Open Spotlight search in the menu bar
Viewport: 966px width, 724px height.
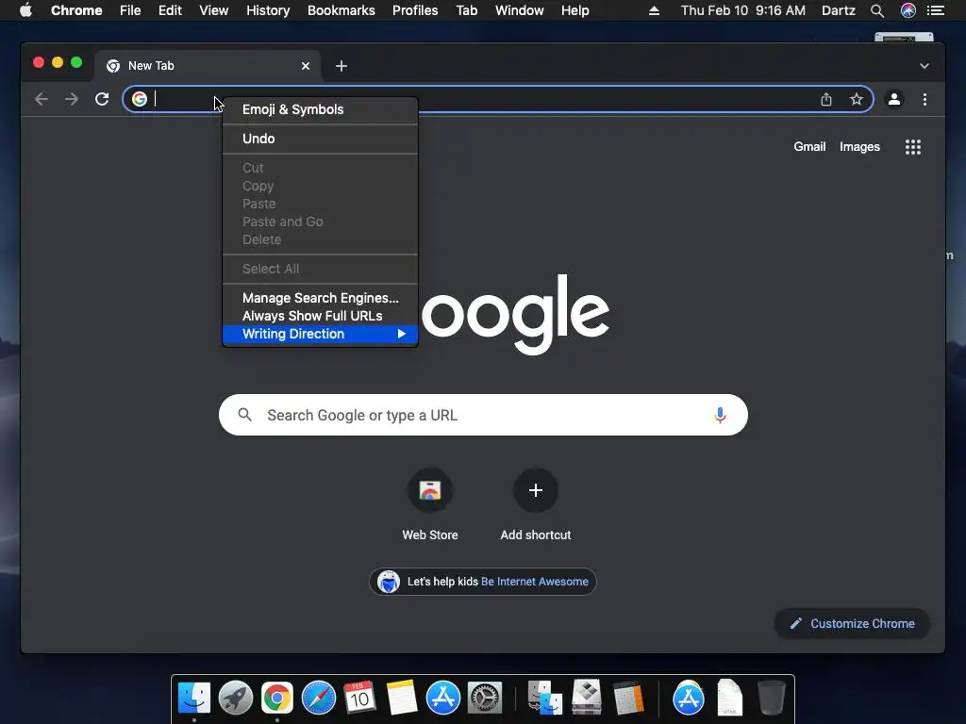click(x=877, y=10)
